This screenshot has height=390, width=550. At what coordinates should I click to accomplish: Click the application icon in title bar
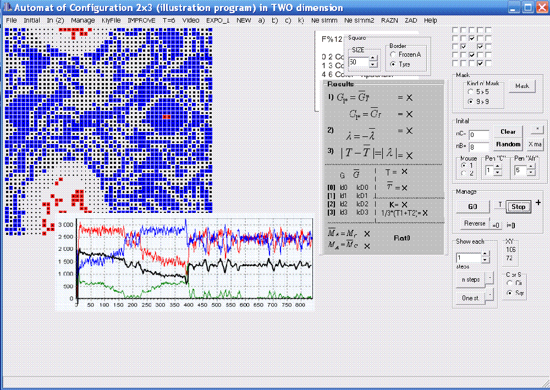pyautogui.click(x=7, y=7)
